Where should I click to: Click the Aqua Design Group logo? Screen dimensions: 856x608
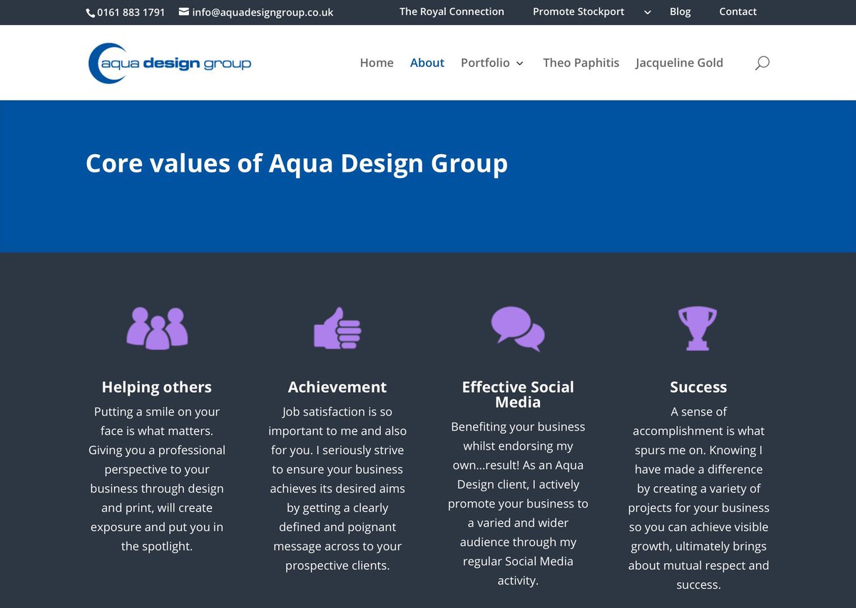pos(169,62)
